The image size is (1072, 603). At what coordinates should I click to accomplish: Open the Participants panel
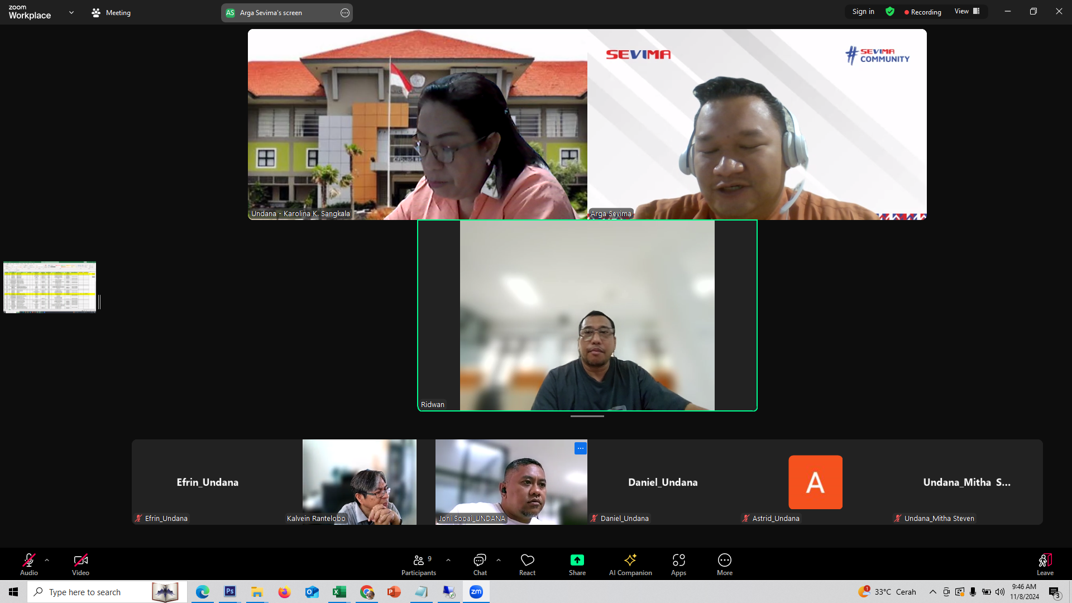click(418, 564)
